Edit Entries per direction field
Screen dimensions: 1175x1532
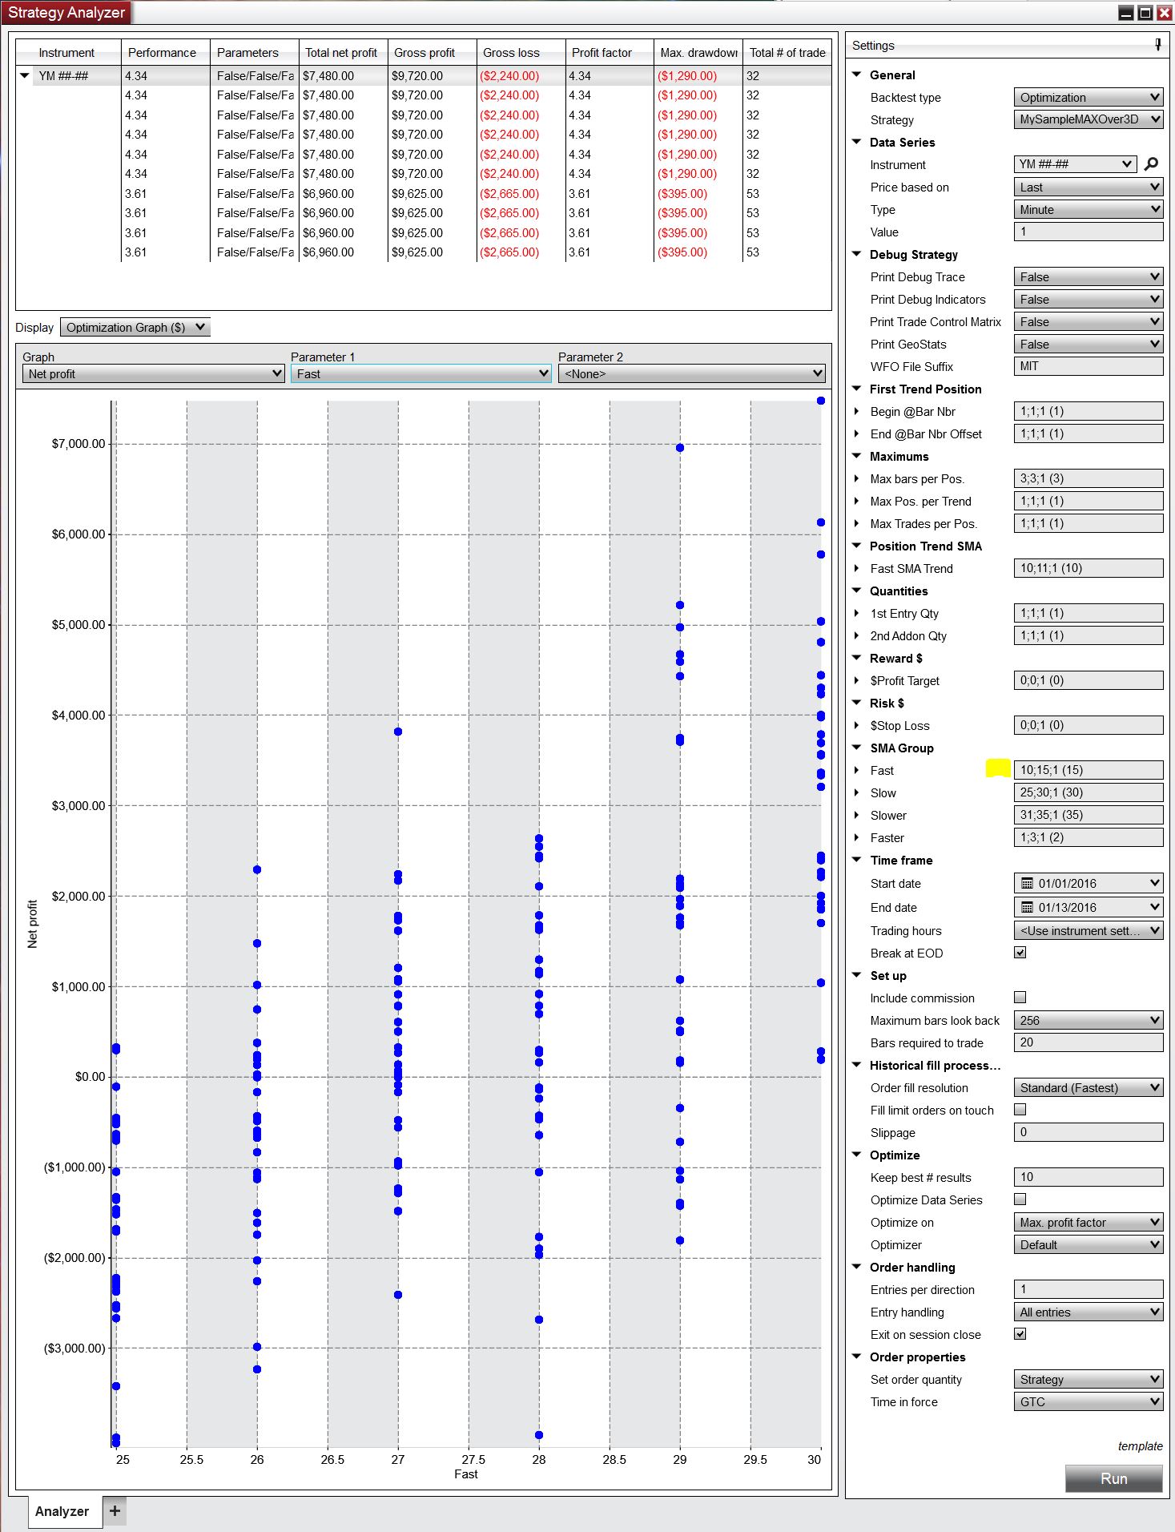pos(1088,1289)
